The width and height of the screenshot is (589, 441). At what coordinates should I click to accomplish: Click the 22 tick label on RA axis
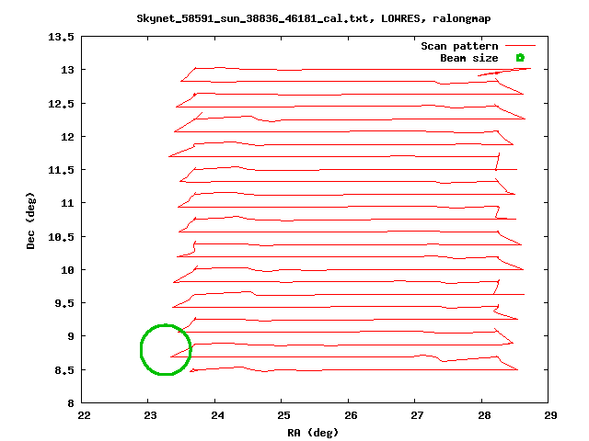84,415
